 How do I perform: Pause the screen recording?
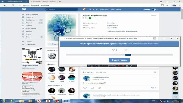(119, 66)
